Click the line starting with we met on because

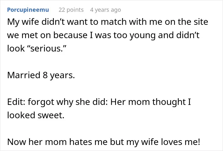click(x=103, y=35)
